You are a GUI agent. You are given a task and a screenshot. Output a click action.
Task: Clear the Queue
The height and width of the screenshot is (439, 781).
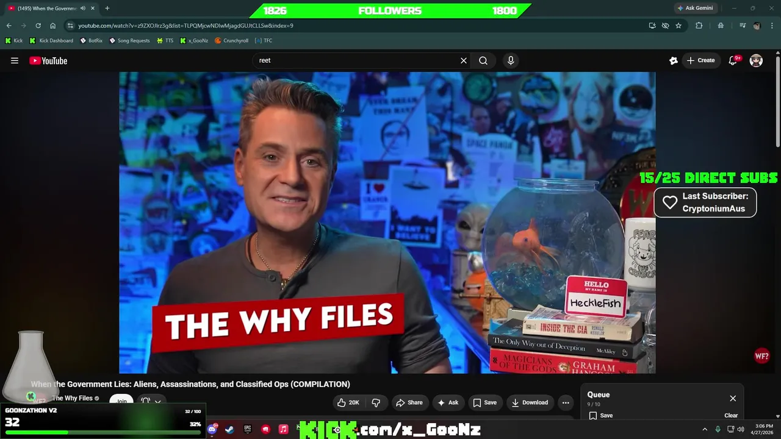[x=731, y=415]
